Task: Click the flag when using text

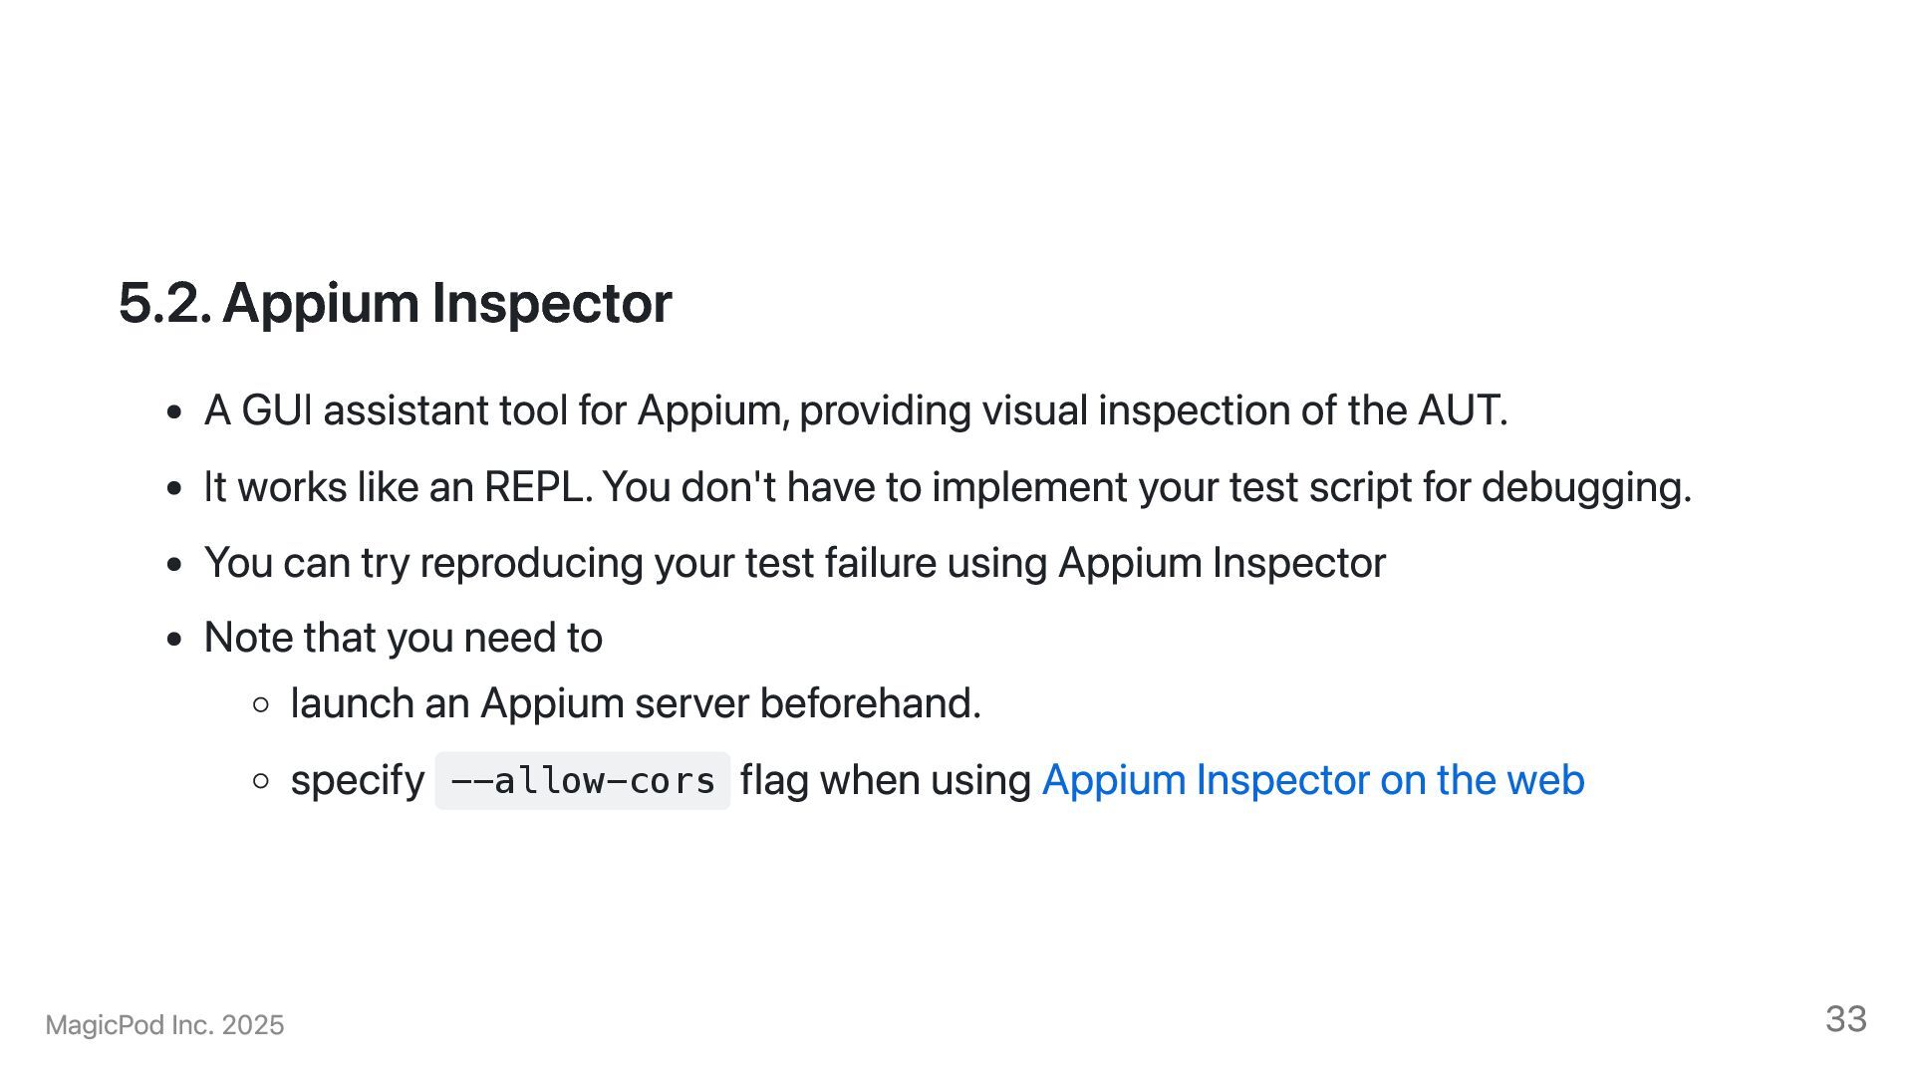Action: [x=885, y=780]
